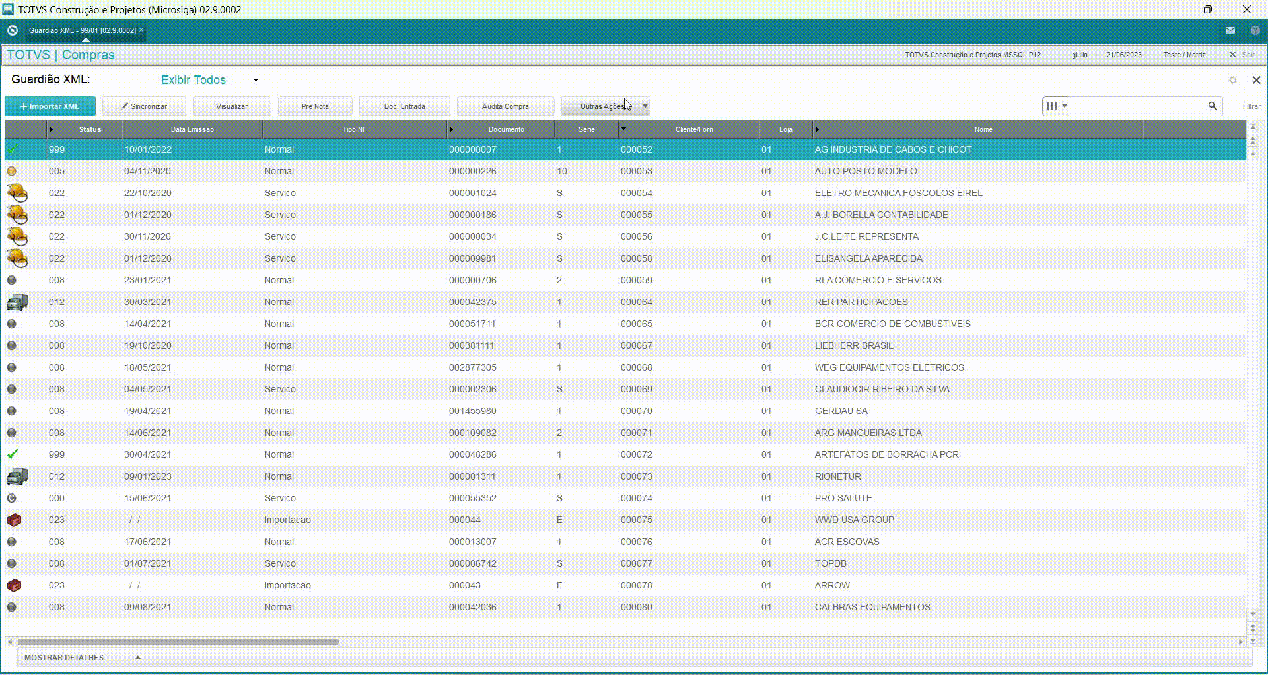Screen dimensions: 1268x675
Task: Click the green check status icon for AG INDUSTRIA DE CABOS
Action: pyautogui.click(x=13, y=149)
